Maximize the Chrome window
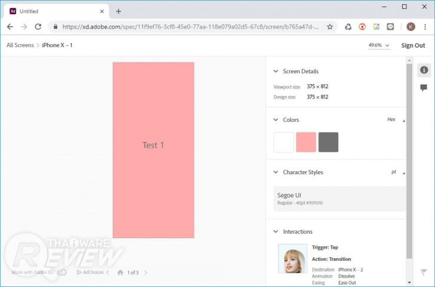Screen dimensions: 435x287 [404, 7]
